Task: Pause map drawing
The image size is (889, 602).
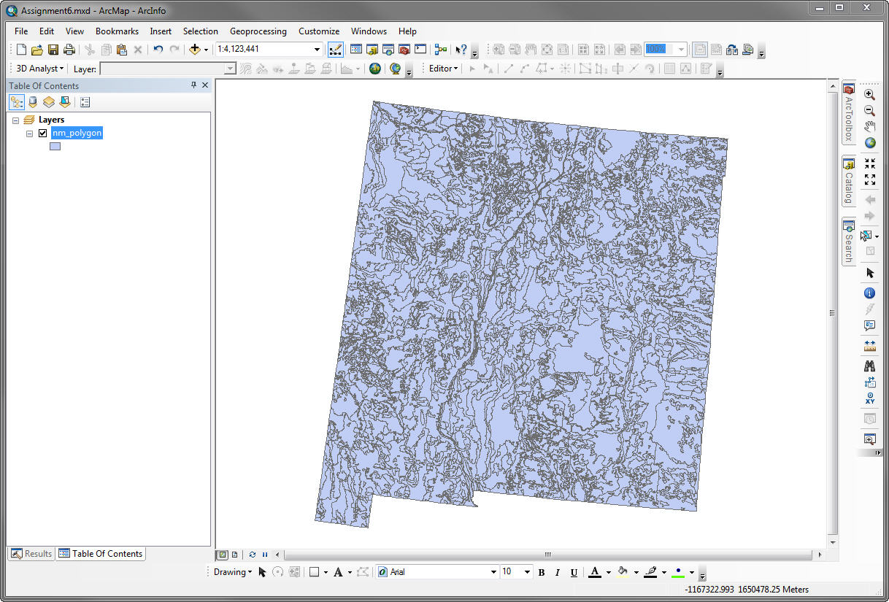Action: 265,555
